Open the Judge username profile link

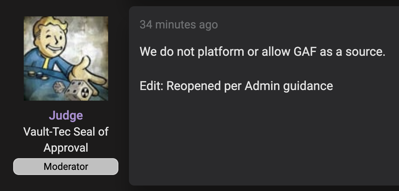pos(66,116)
